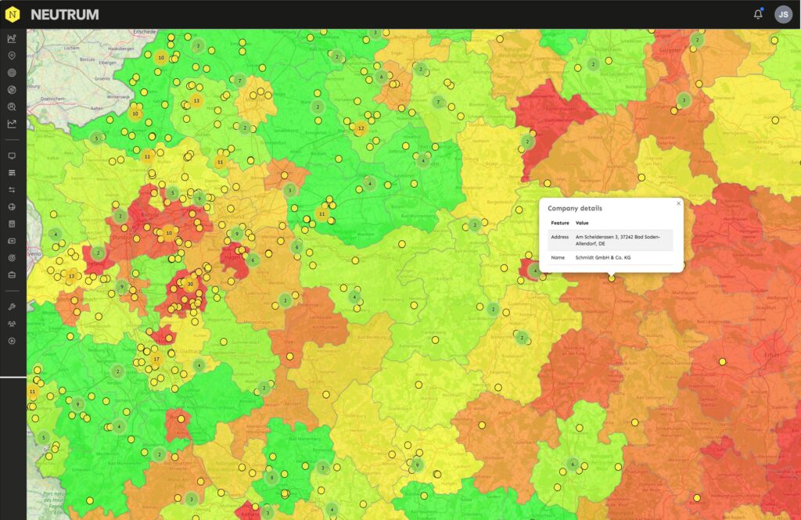Select the Address row in Company details
Viewport: 801px width, 520px height.
610,240
